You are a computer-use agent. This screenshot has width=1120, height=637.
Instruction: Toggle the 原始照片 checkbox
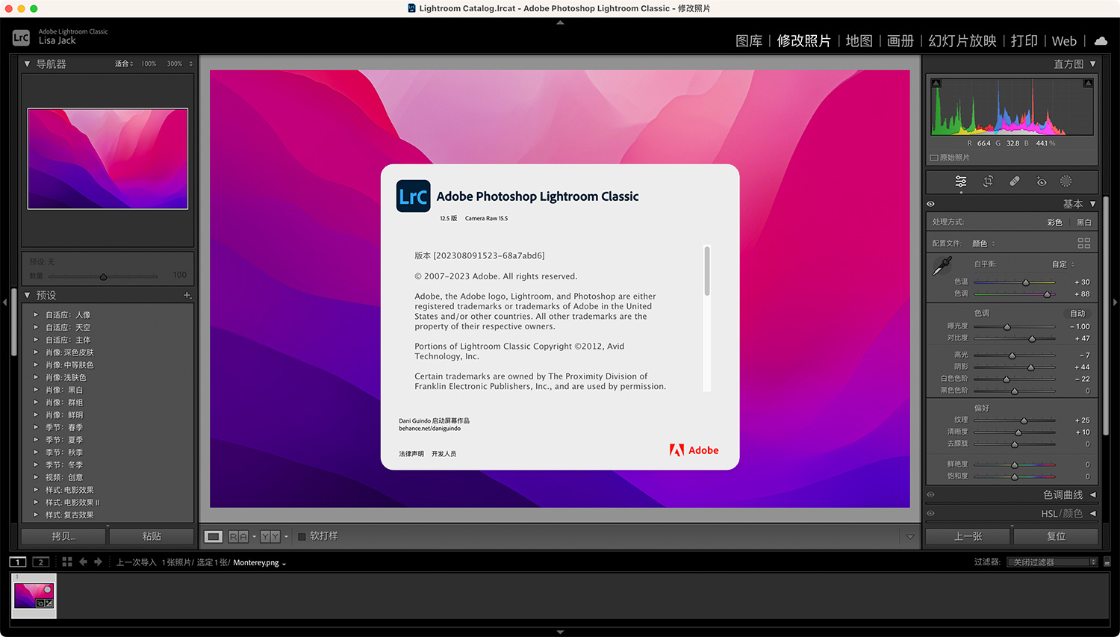[934, 158]
